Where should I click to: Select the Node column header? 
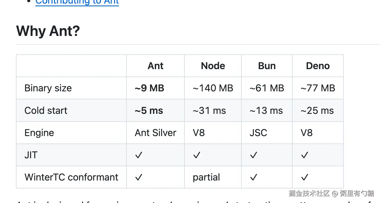tap(213, 66)
